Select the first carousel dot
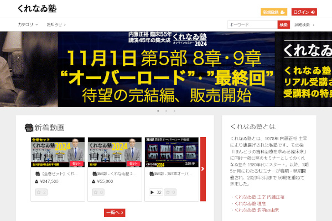 (x=158, y=111)
